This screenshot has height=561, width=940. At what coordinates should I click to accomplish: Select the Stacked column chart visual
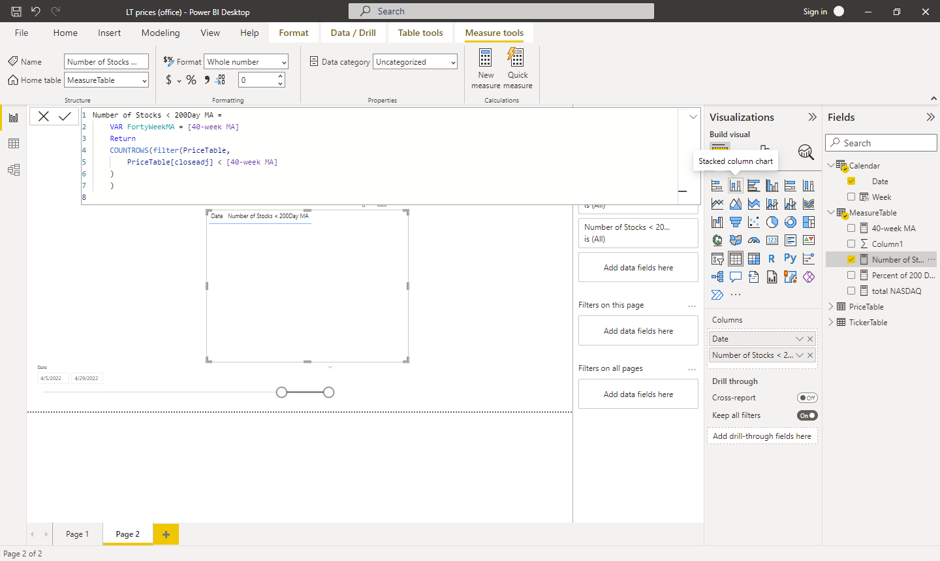tap(736, 185)
